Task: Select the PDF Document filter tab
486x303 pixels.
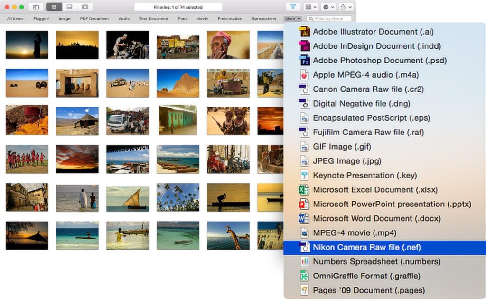Action: click(x=94, y=19)
